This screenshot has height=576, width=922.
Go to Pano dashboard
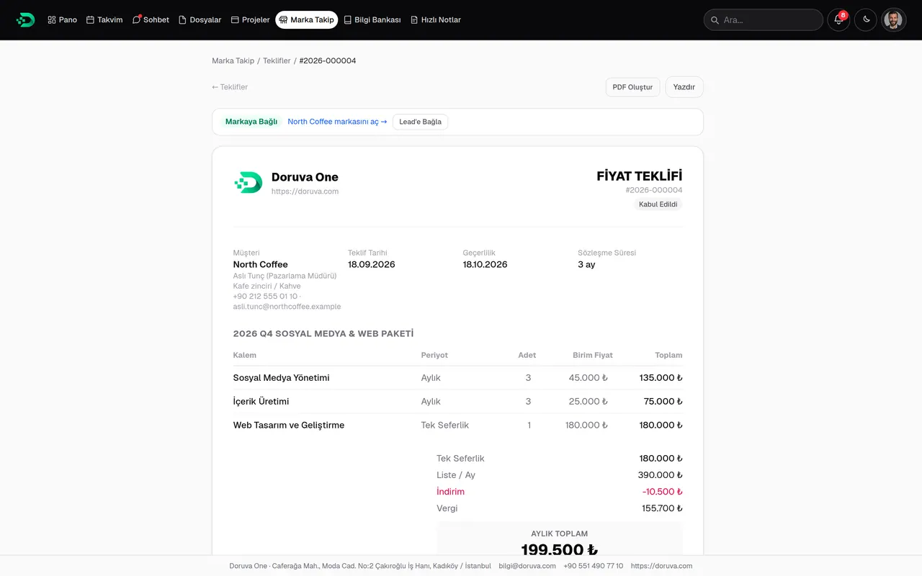tap(63, 19)
